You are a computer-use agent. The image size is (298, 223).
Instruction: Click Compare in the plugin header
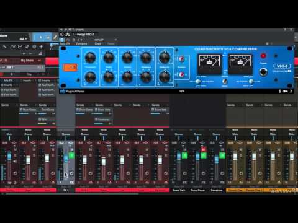point(81,43)
